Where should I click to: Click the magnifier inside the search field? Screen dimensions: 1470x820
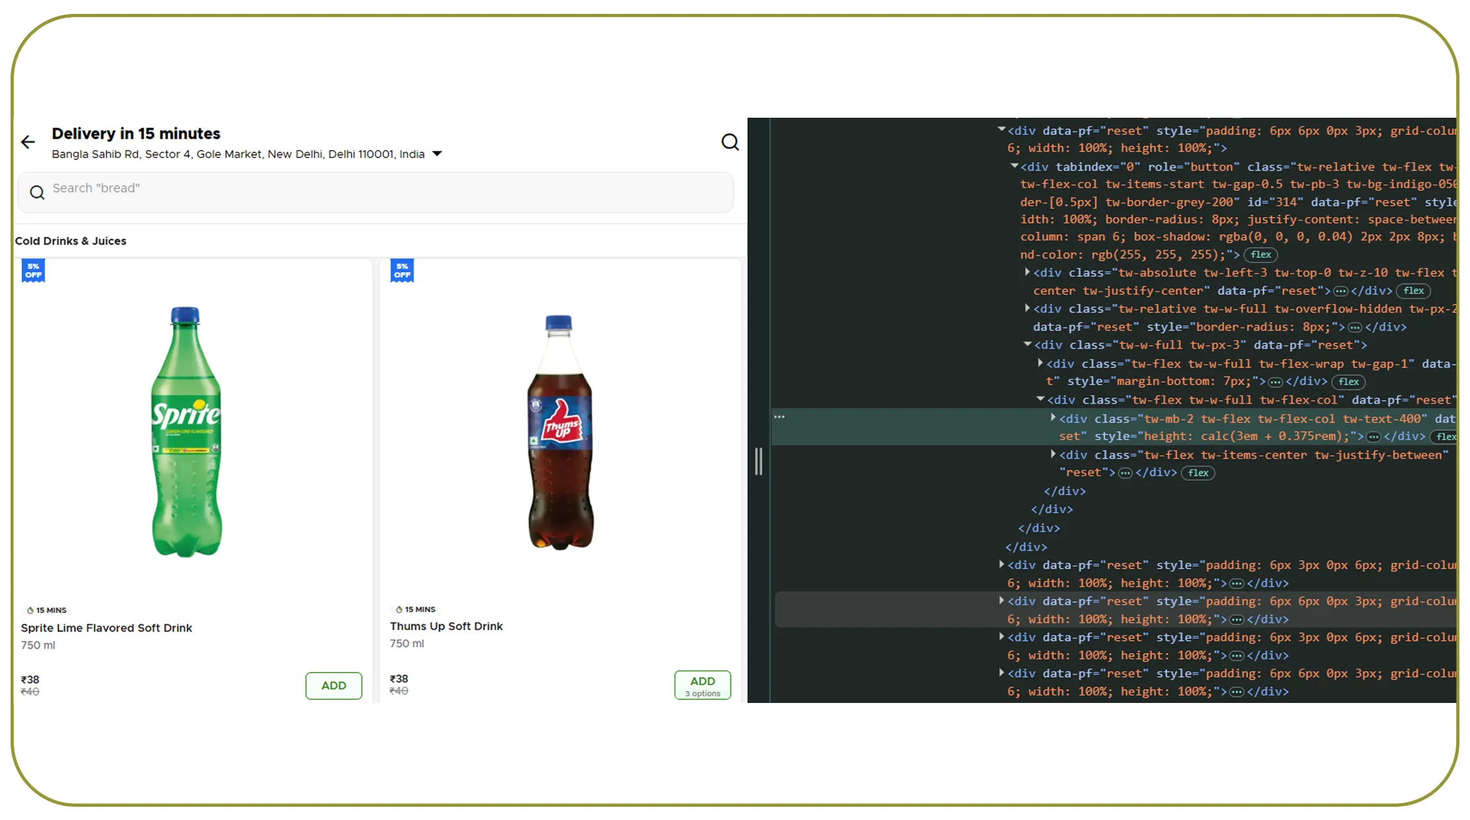[37, 192]
